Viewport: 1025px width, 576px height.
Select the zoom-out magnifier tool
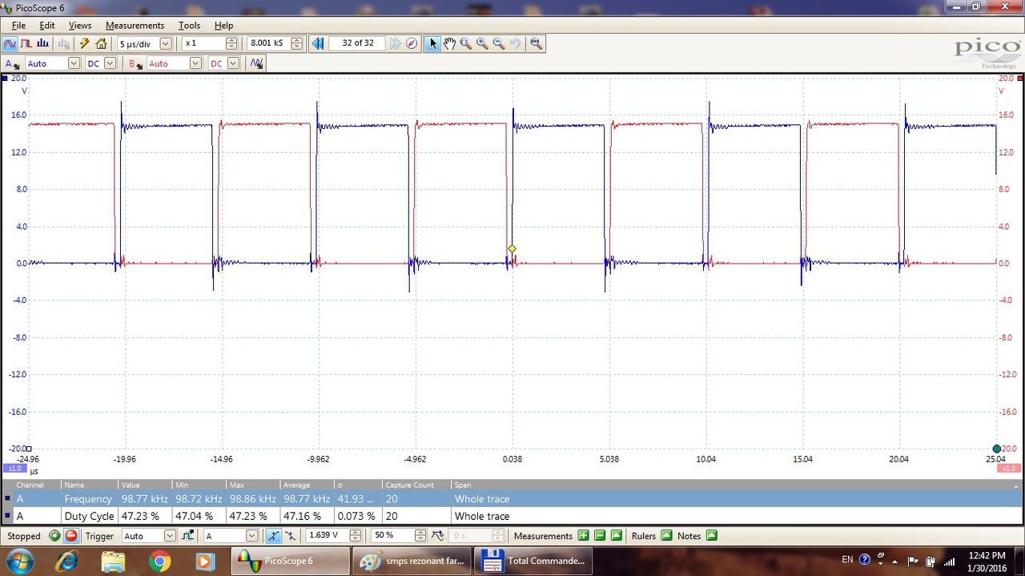[x=499, y=43]
